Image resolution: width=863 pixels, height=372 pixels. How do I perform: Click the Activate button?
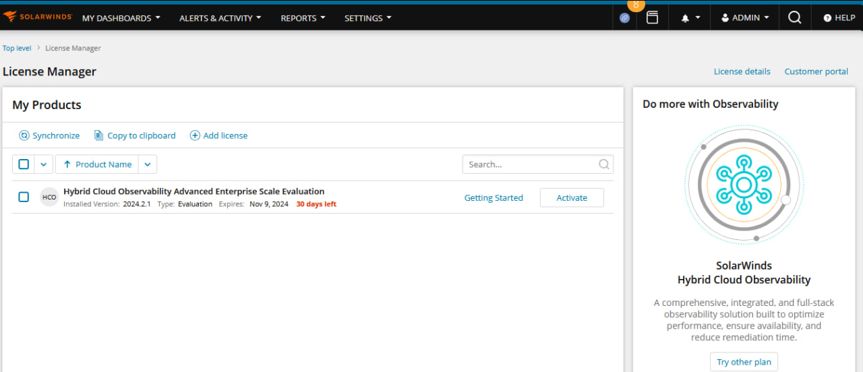[572, 197]
